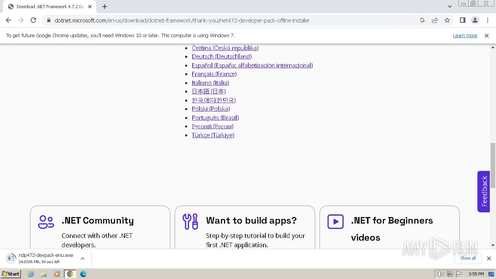
Task: Open the Learn more link
Action: (465, 36)
